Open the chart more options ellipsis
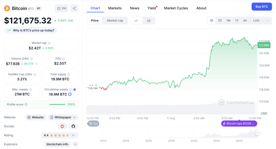The height and width of the screenshot is (149, 276). tap(268, 20)
